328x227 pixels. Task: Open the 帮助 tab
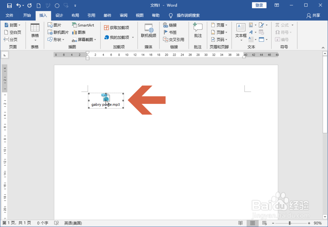[x=156, y=15]
